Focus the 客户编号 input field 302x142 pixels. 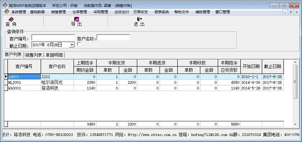[x=53, y=38]
